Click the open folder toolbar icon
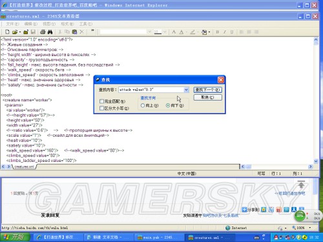 pos(15,32)
